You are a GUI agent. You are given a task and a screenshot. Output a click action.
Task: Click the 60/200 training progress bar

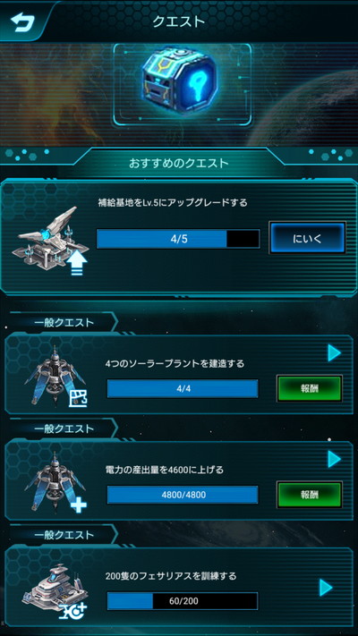183,601
